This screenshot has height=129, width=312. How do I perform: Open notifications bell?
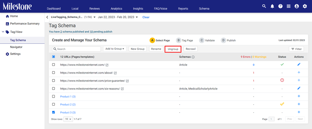click(x=272, y=6)
